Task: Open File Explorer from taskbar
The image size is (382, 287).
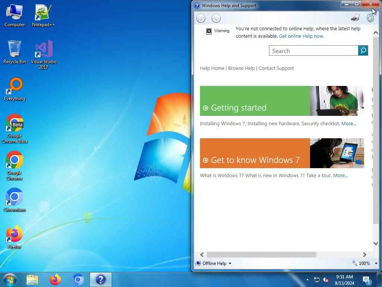Action: pyautogui.click(x=32, y=280)
